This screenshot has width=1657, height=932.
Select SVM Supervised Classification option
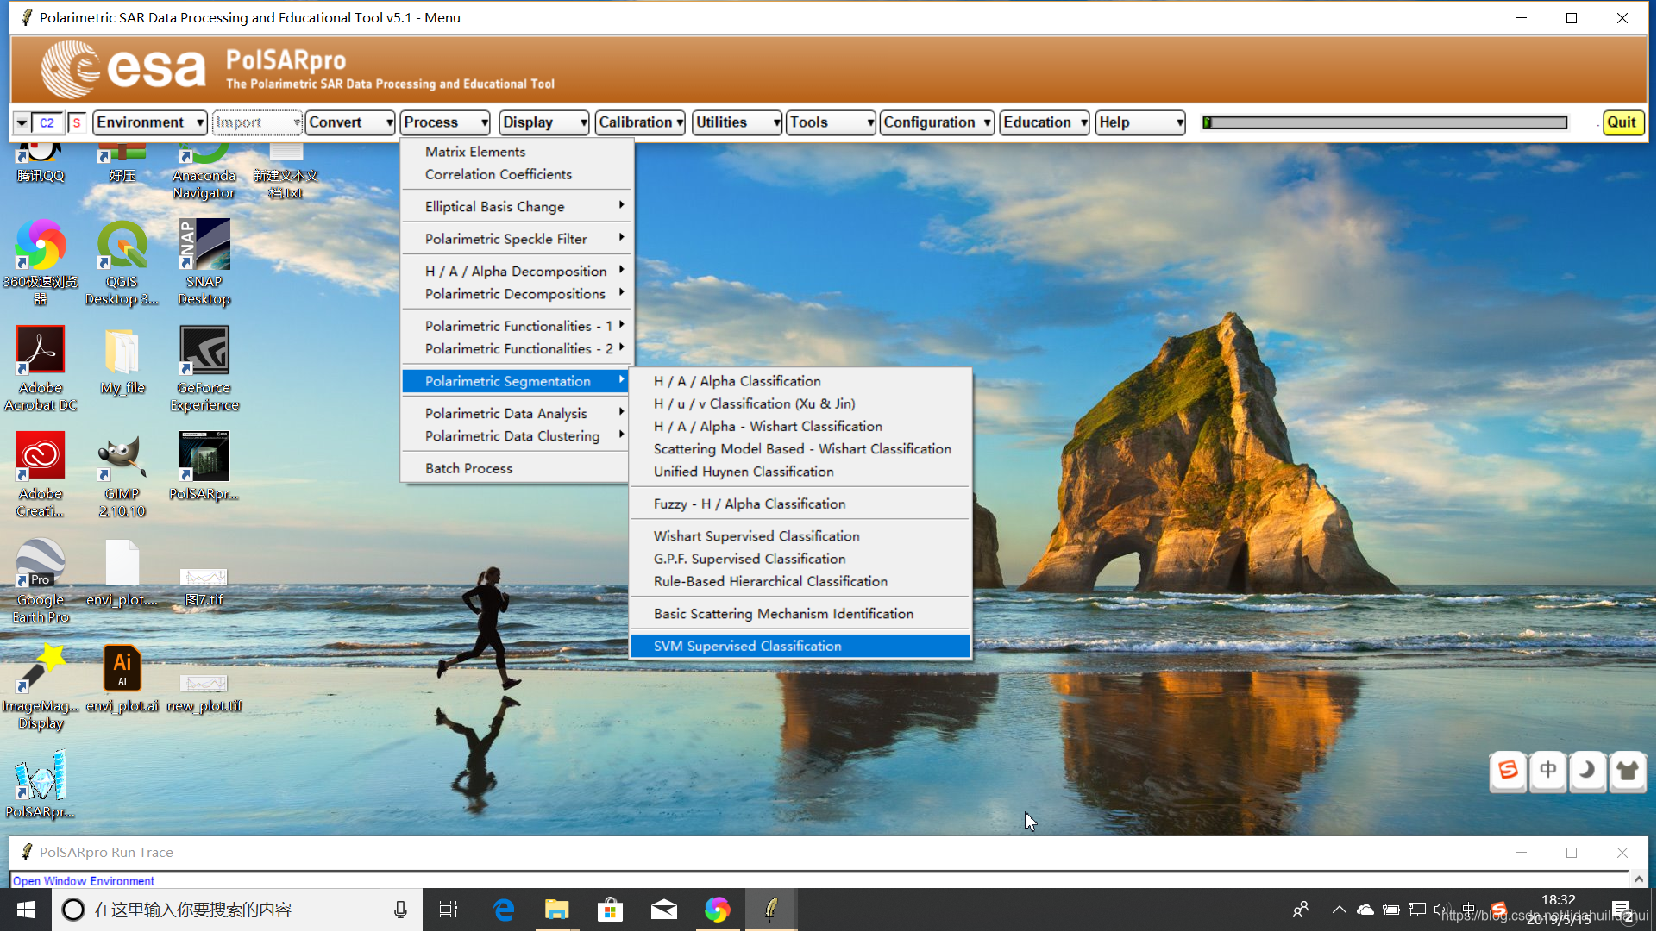[748, 645]
